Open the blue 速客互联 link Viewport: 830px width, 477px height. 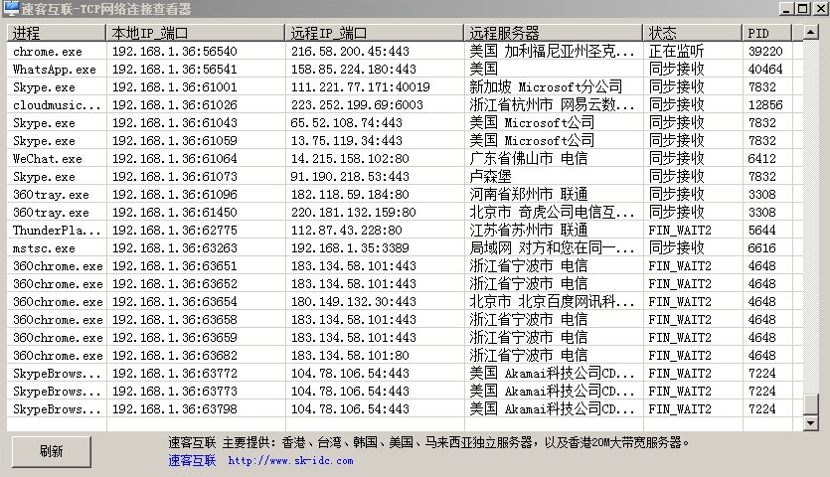point(192,460)
